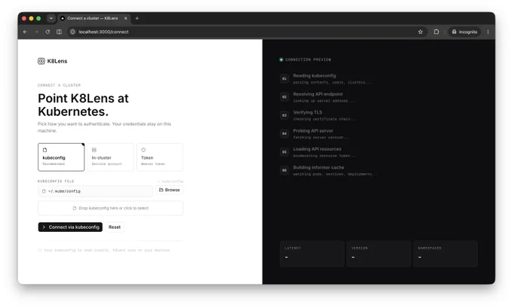The width and height of the screenshot is (513, 308).
Task: Click the drop kubeconfig file area
Action: pos(111,208)
